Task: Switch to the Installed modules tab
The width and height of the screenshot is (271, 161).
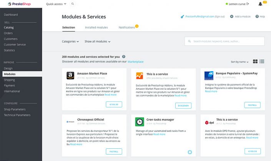Action: click(96, 28)
